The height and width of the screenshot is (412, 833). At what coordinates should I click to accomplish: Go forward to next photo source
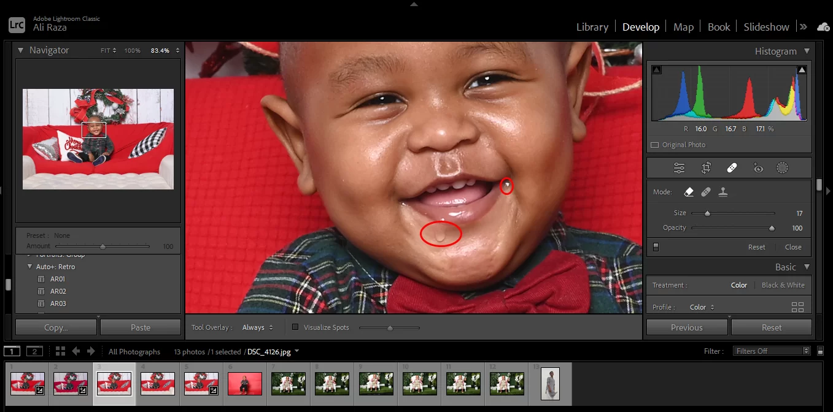(91, 351)
